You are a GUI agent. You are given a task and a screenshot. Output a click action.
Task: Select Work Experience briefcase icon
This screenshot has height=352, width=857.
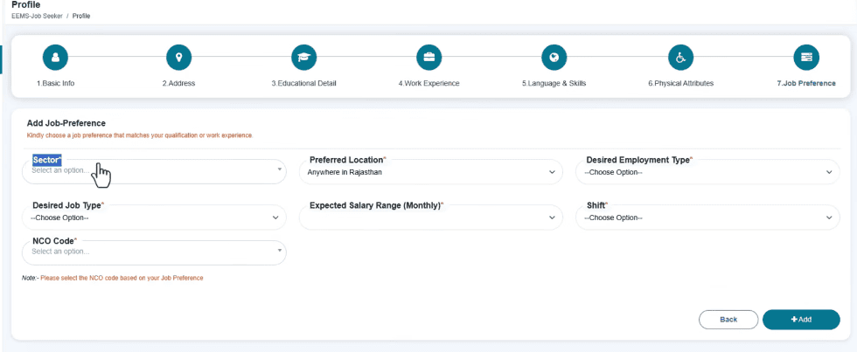(x=429, y=58)
